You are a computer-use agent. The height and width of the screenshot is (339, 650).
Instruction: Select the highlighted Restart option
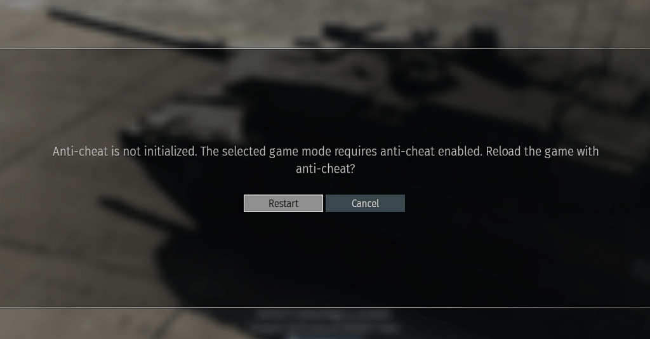click(x=283, y=203)
